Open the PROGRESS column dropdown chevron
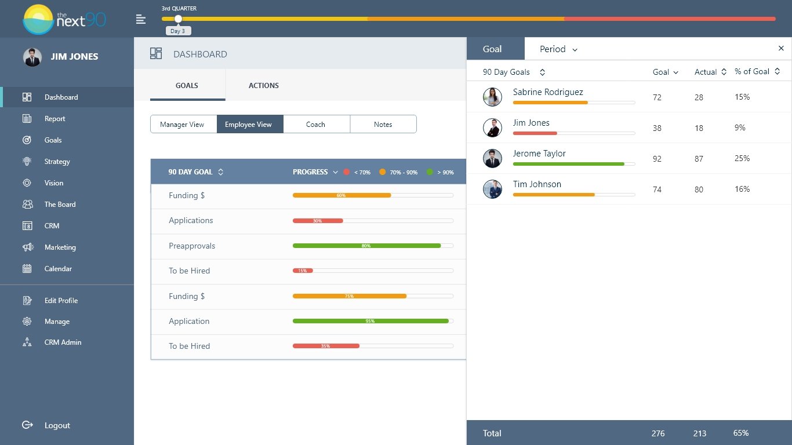Screen dimensions: 792x445 [334, 172]
